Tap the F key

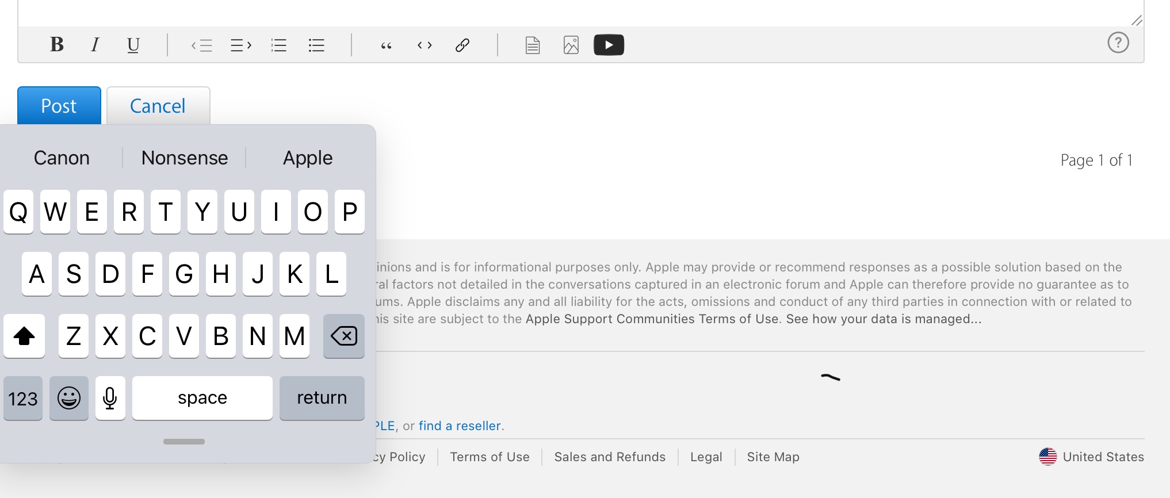(x=147, y=274)
